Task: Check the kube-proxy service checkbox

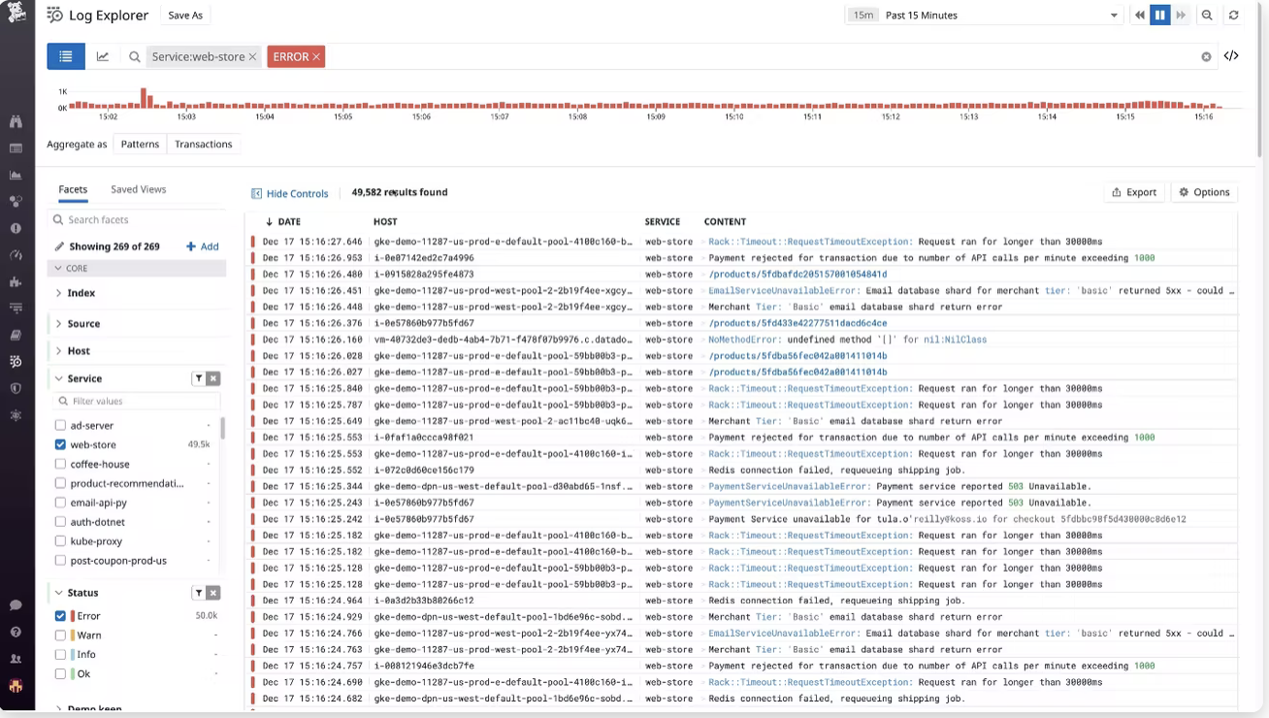Action: pyautogui.click(x=60, y=541)
